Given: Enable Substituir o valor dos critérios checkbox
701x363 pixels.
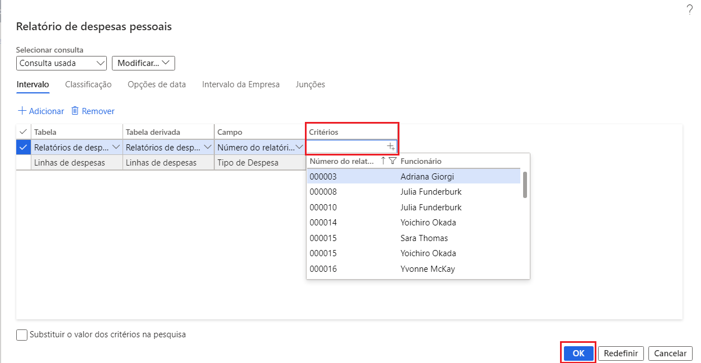Looking at the screenshot, I should pyautogui.click(x=22, y=335).
